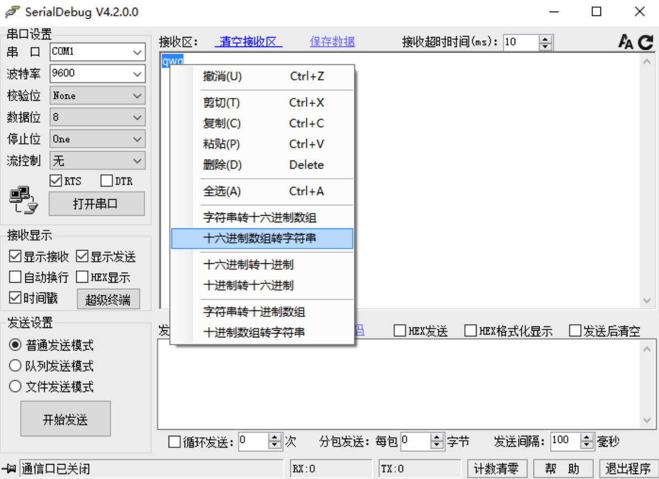This screenshot has width=659, height=479.
Task: Uncheck 显示发送 checkbox
Action: click(x=82, y=256)
